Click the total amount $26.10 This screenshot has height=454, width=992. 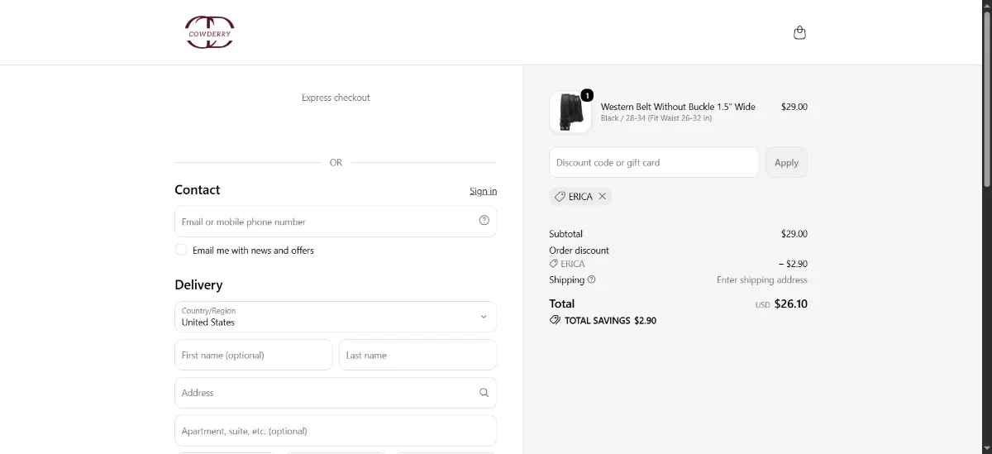791,303
